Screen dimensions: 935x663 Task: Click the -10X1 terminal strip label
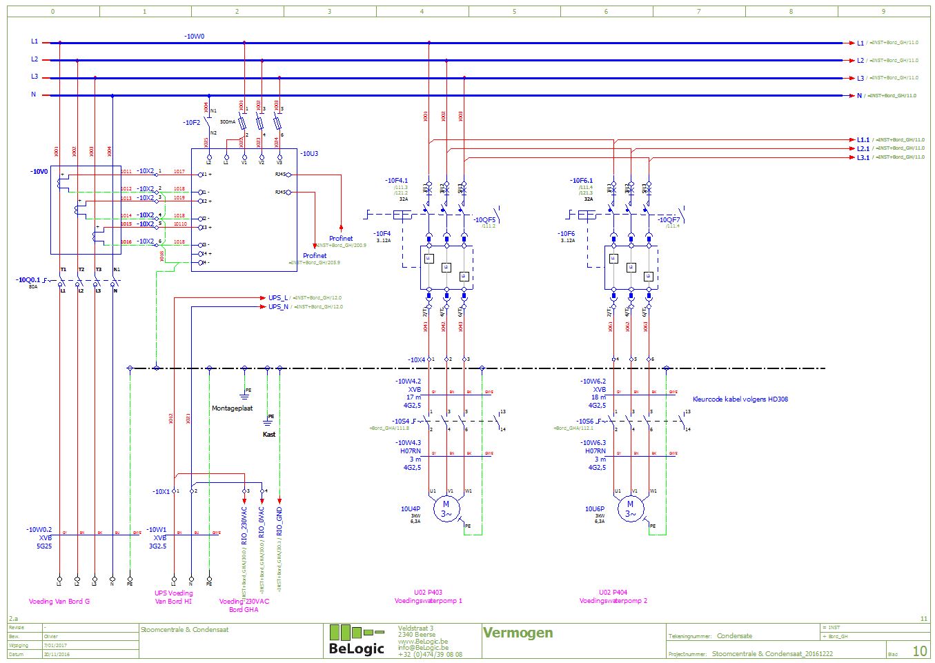pos(161,492)
